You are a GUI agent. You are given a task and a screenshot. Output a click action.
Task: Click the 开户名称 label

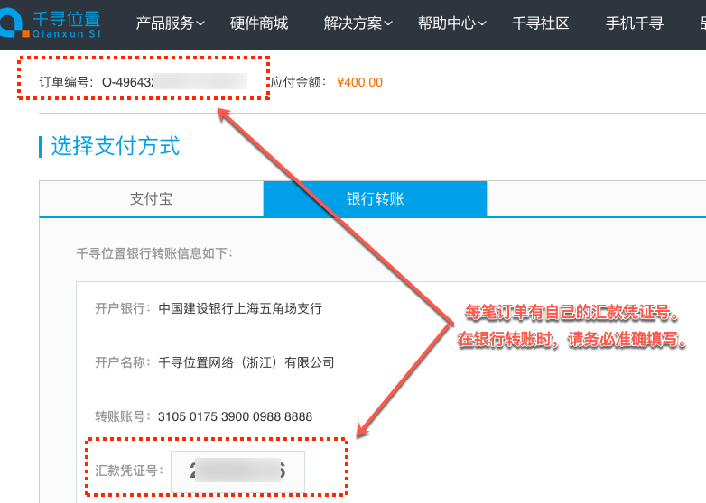[123, 362]
